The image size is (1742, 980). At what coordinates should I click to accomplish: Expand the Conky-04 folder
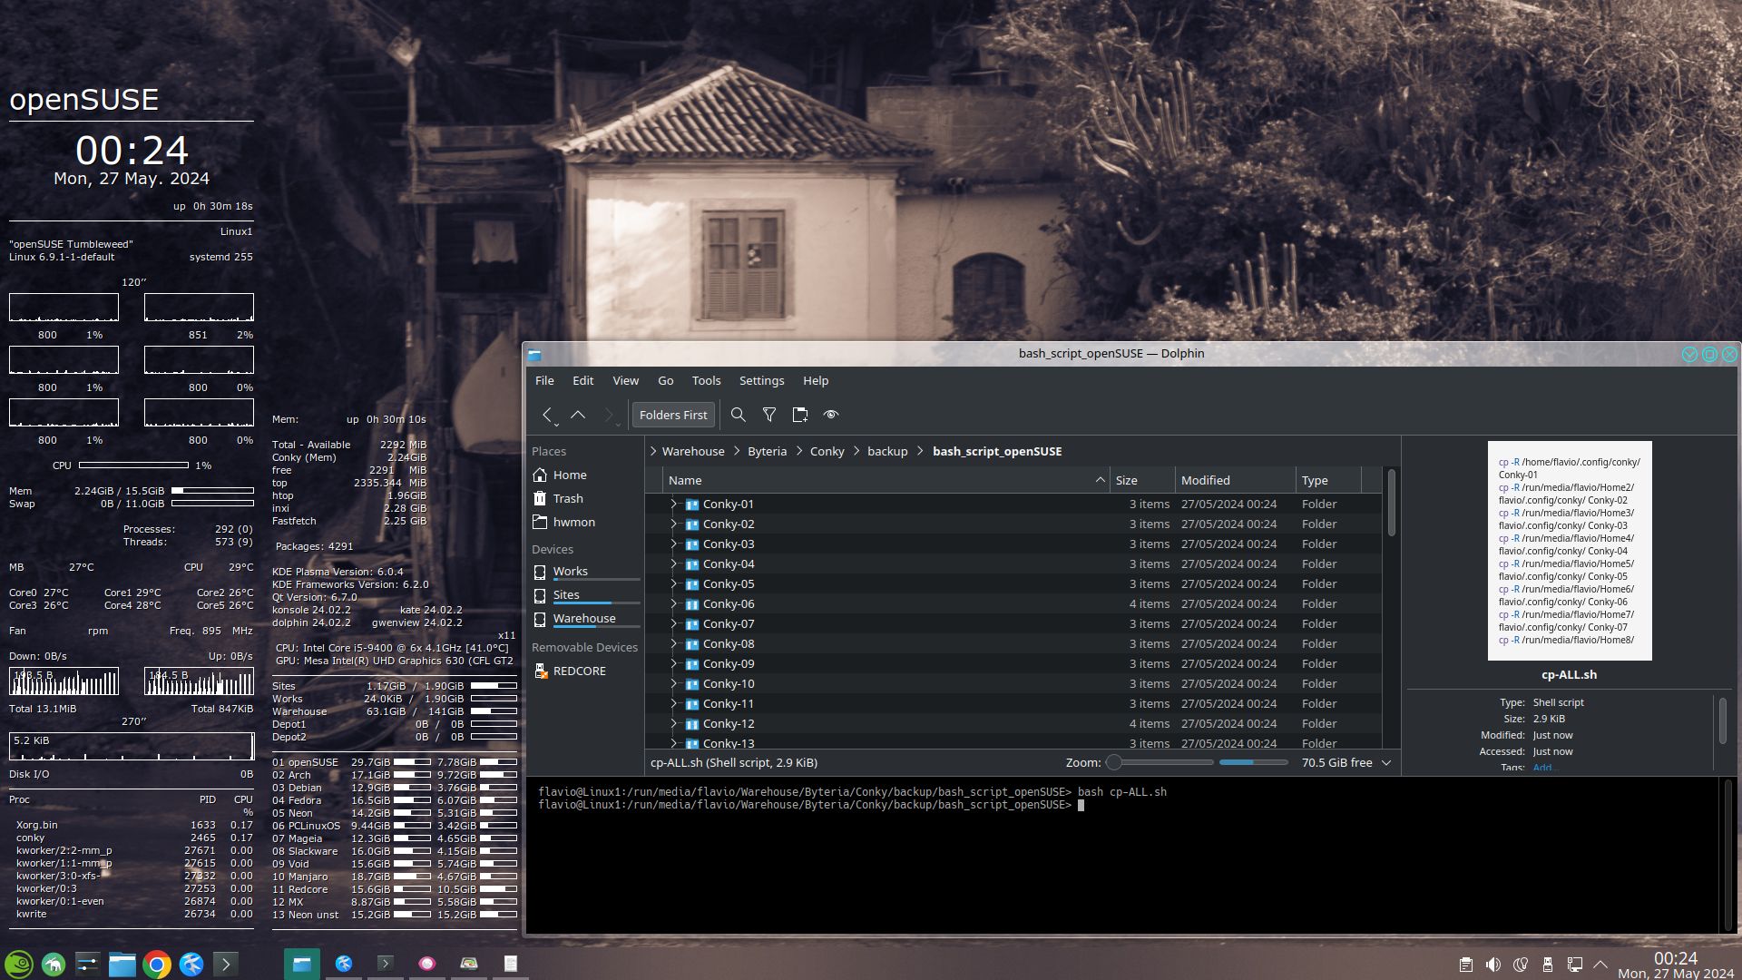tap(673, 563)
